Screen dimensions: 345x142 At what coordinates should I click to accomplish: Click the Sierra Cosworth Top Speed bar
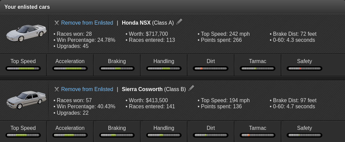[23, 135]
